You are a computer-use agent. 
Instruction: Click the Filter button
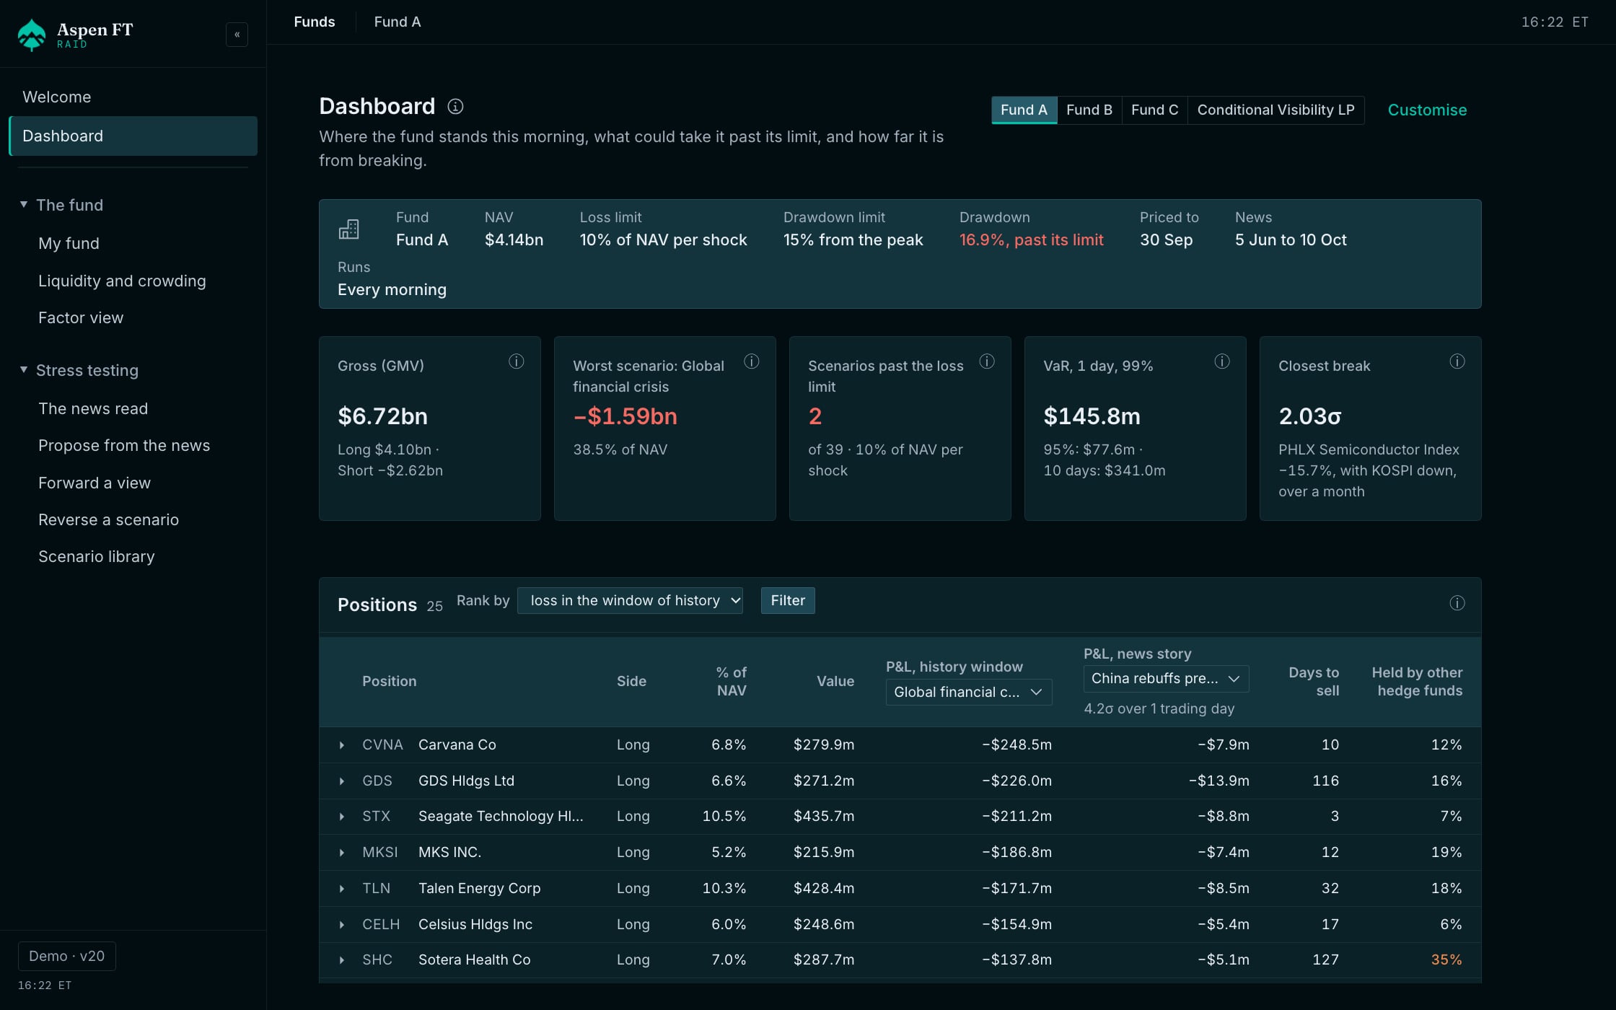pyautogui.click(x=788, y=600)
